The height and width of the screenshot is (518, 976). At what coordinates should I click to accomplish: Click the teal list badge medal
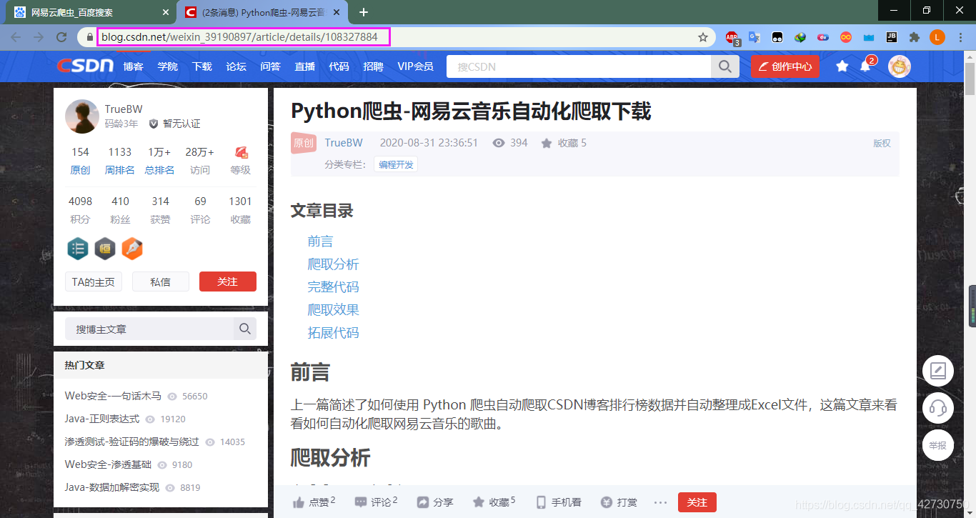78,249
